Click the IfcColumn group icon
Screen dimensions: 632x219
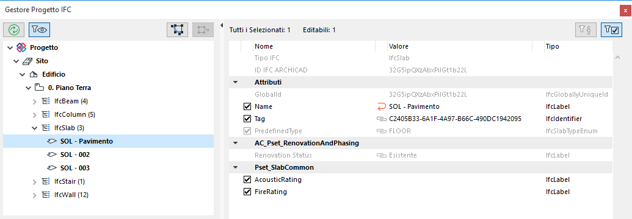[46, 114]
